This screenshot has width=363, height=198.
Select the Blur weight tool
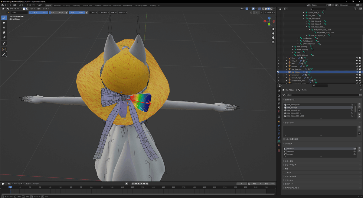coord(4,23)
